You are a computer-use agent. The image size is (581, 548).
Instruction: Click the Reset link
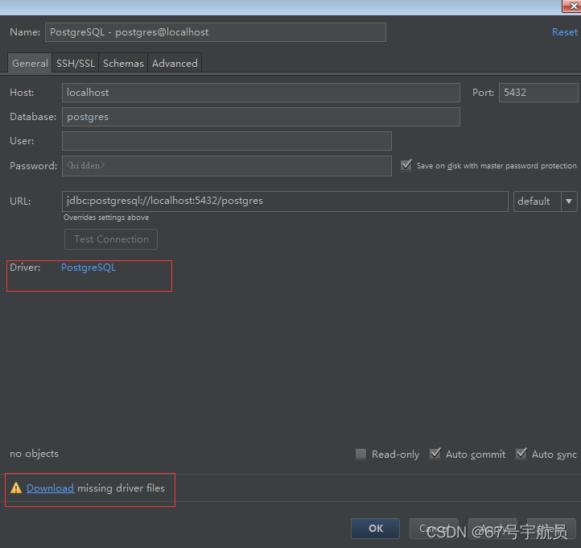pyautogui.click(x=564, y=32)
